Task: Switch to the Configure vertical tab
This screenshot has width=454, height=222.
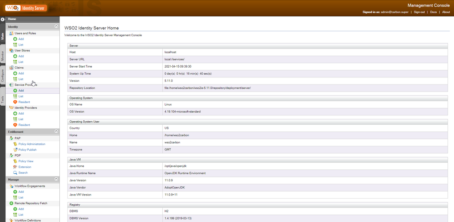Action: (x=3, y=76)
